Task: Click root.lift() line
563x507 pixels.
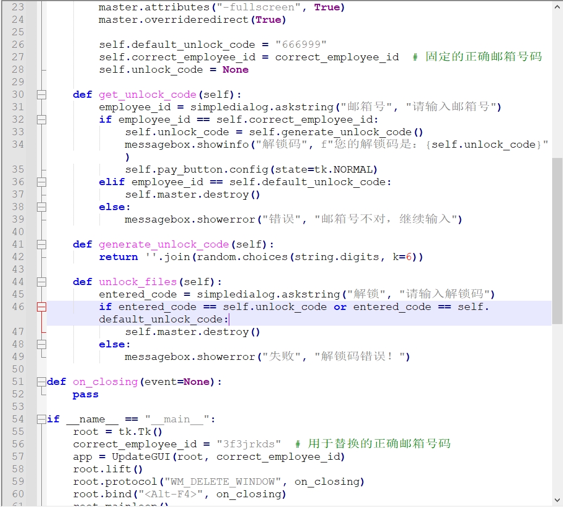Action: [108, 470]
